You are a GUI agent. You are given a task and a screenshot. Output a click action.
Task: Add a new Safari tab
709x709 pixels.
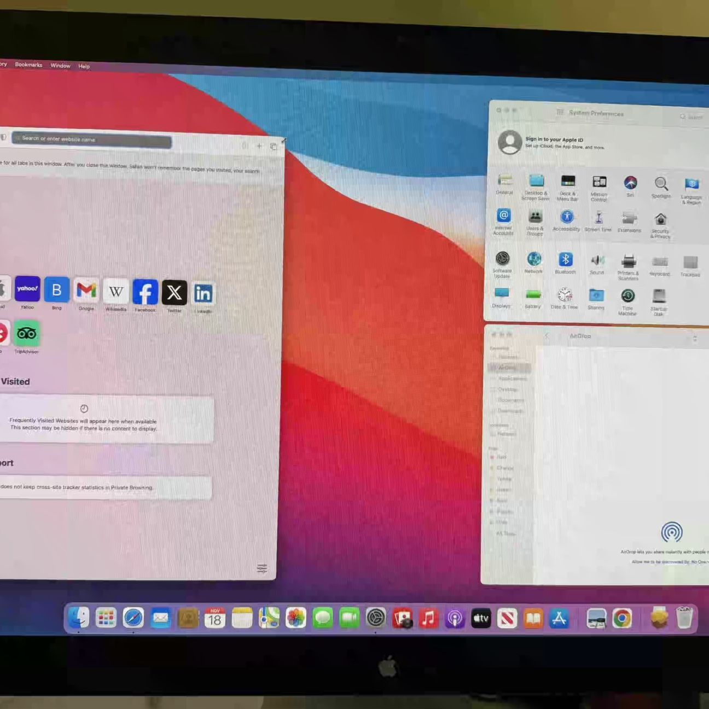pyautogui.click(x=259, y=146)
